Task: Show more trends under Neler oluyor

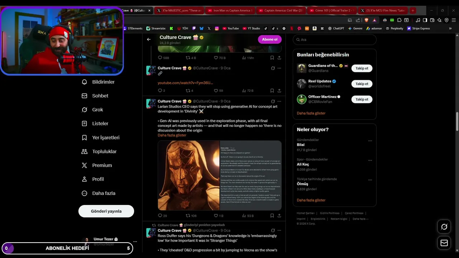Action: [311, 200]
